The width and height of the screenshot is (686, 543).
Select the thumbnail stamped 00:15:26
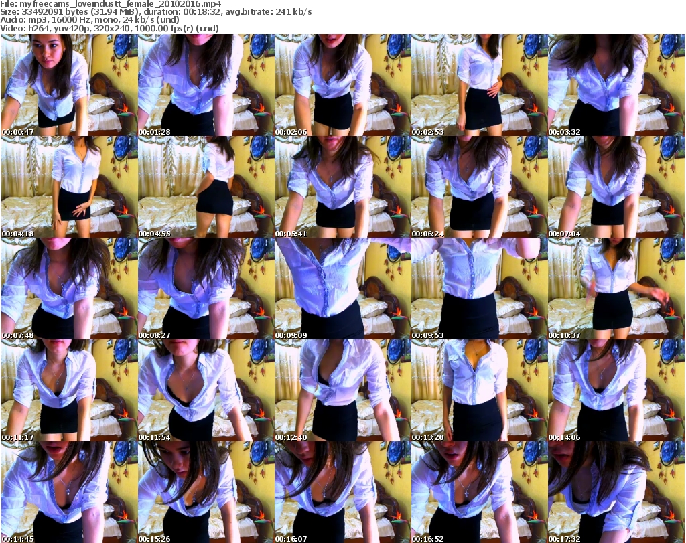pyautogui.click(x=206, y=492)
